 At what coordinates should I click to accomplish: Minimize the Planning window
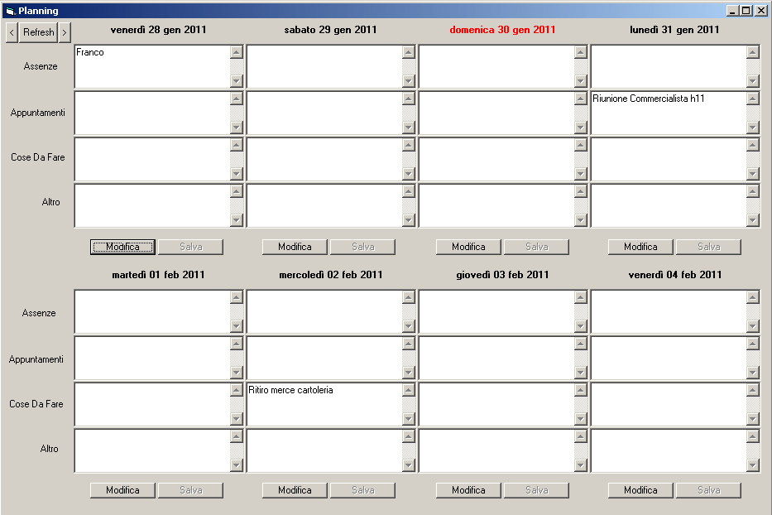pyautogui.click(x=732, y=10)
